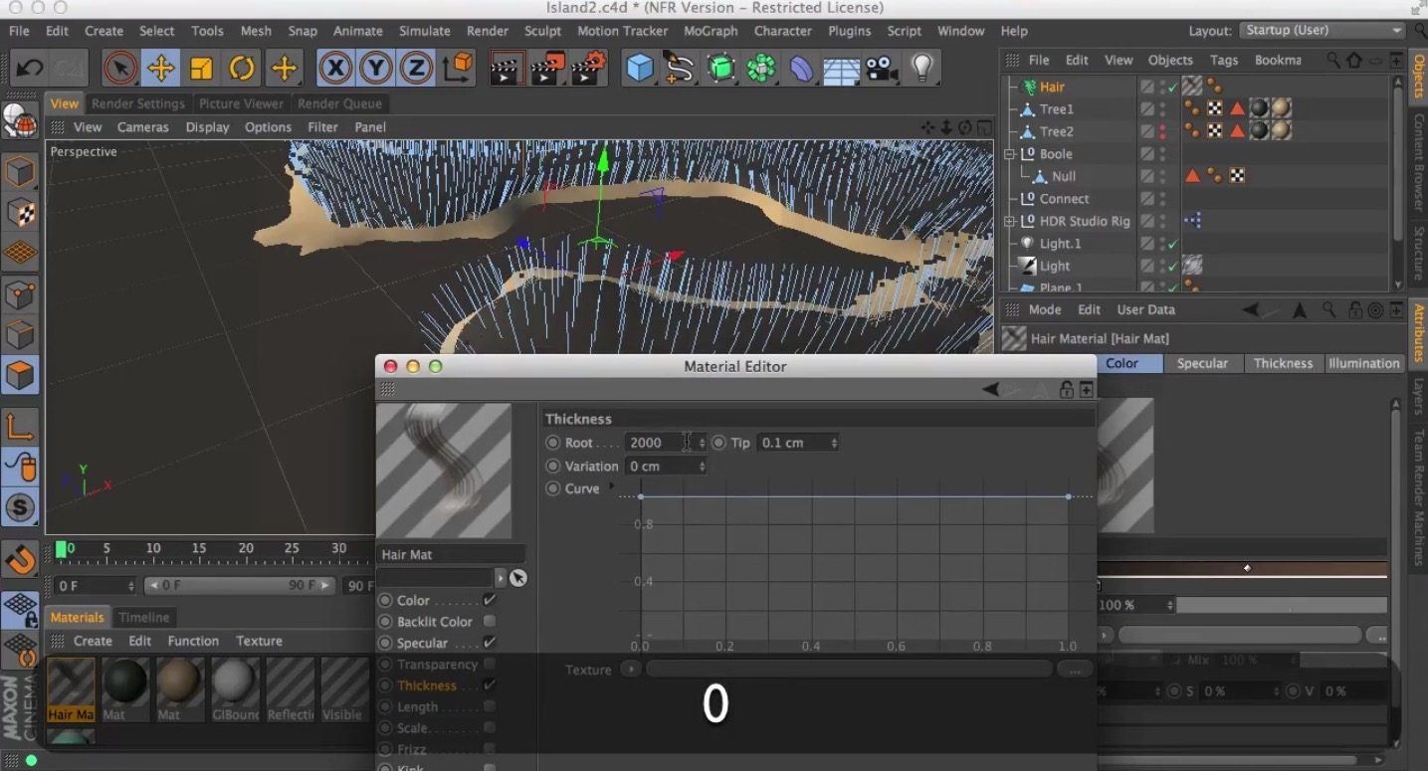Activate the Scale tool
Viewport: 1428px width, 771px height.
[x=201, y=68]
